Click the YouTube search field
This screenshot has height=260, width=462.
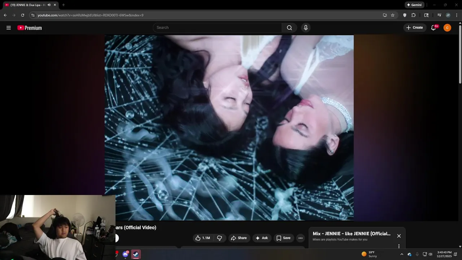tap(217, 28)
